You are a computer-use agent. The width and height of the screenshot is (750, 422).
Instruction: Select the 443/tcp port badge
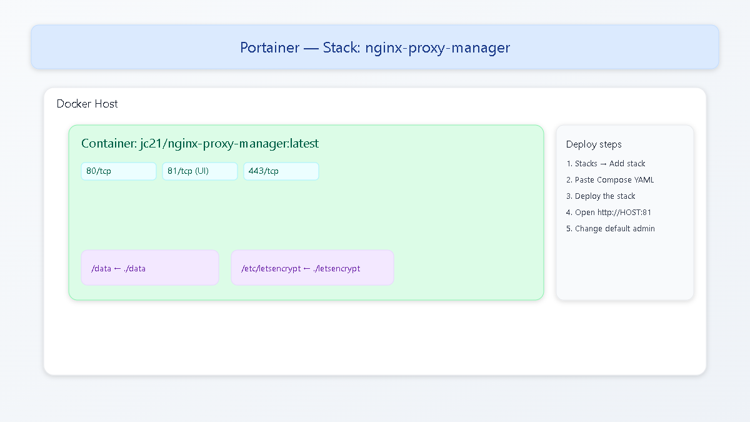281,171
